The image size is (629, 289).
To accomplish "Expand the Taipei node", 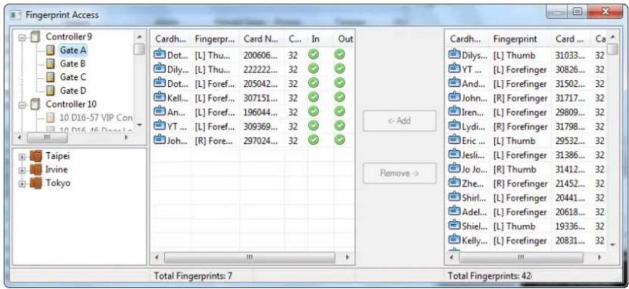I will coord(23,157).
